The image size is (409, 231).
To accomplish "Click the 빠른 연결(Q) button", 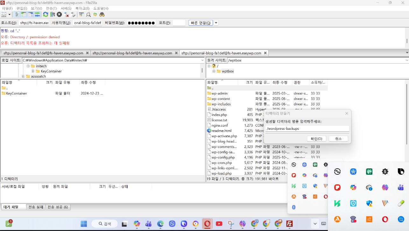I will (x=201, y=23).
